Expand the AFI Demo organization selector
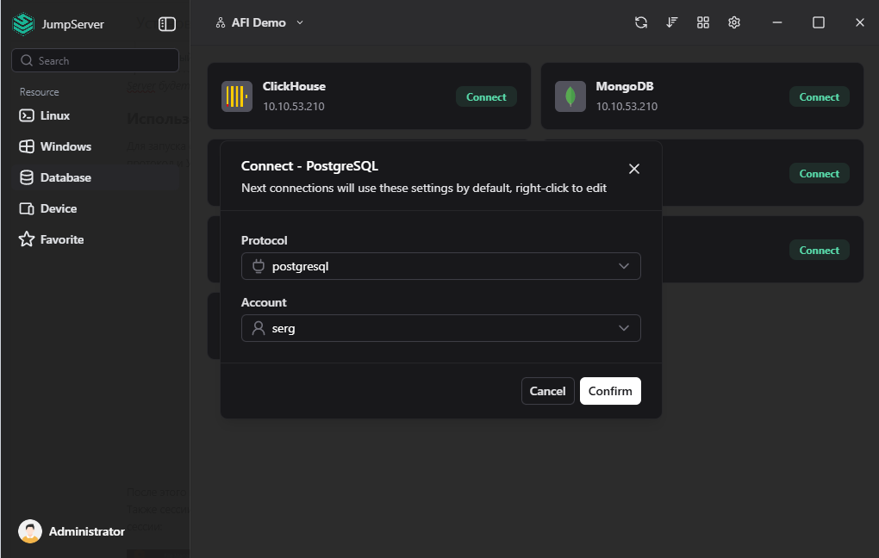 tap(259, 23)
